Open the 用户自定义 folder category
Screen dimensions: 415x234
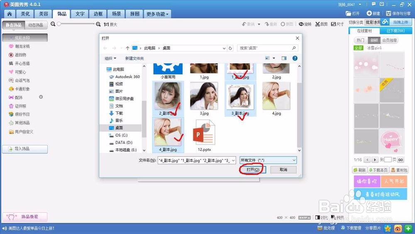pos(24,132)
